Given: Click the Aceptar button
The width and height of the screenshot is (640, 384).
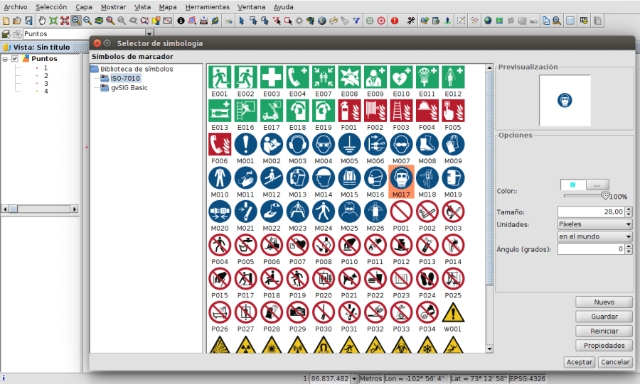Looking at the screenshot, I should point(579,362).
